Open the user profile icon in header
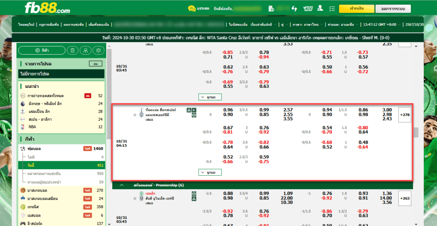Image resolution: width=437 pixels, height=226 pixels. click(320, 9)
